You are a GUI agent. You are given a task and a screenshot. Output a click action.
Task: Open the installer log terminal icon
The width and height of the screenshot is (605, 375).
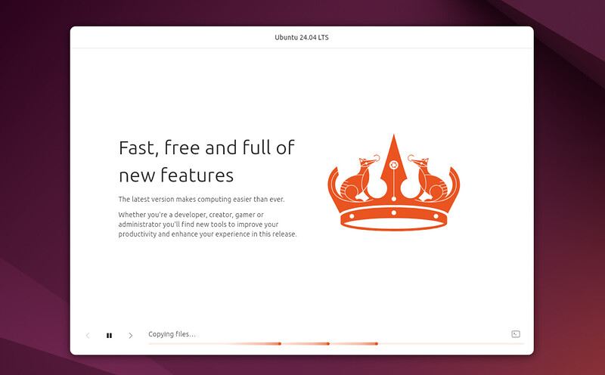(x=516, y=334)
